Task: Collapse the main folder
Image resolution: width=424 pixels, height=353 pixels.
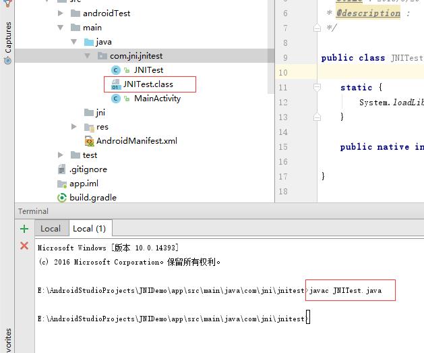Action: pyautogui.click(x=61, y=28)
